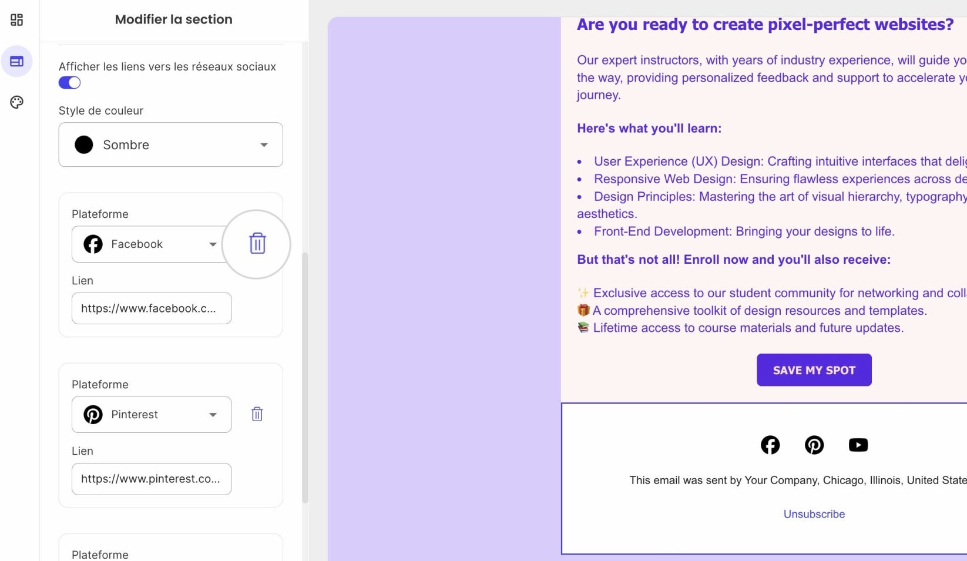Image resolution: width=967 pixels, height=561 pixels.
Task: Click the Facebook icon in email footer
Action: (770, 445)
